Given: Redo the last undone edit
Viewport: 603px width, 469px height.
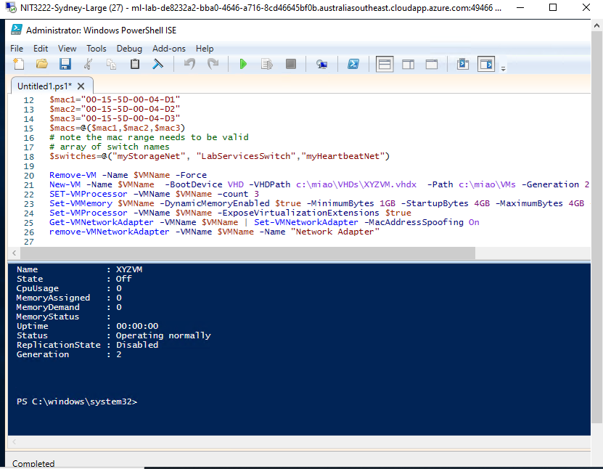Looking at the screenshot, I should [213, 64].
